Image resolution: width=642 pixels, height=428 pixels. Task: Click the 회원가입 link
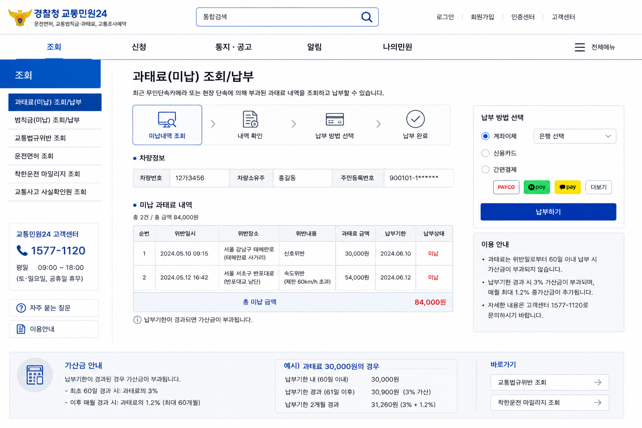pos(482,17)
